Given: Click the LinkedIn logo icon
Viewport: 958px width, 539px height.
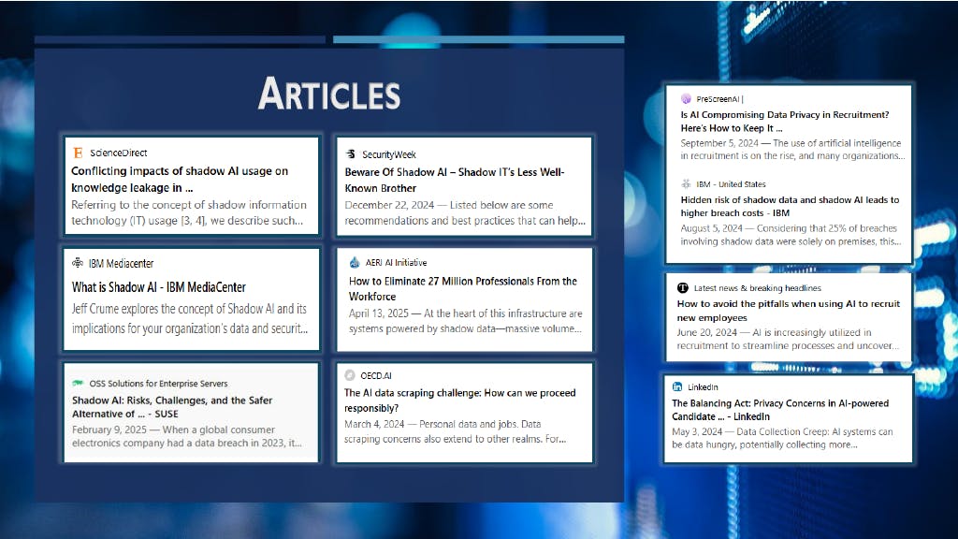Looking at the screenshot, I should coord(677,386).
